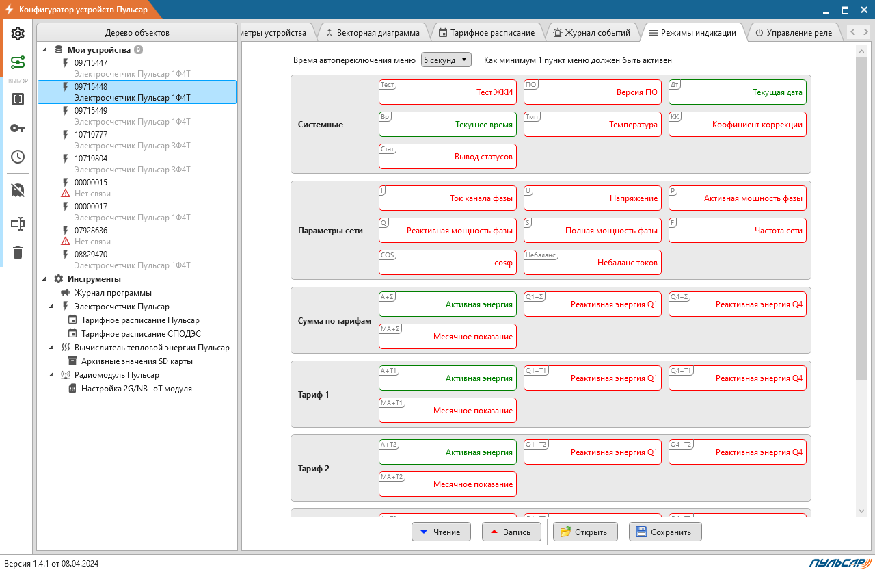Enable the Частота сети menu item
Image resolution: width=875 pixels, height=572 pixels.
[x=738, y=231]
